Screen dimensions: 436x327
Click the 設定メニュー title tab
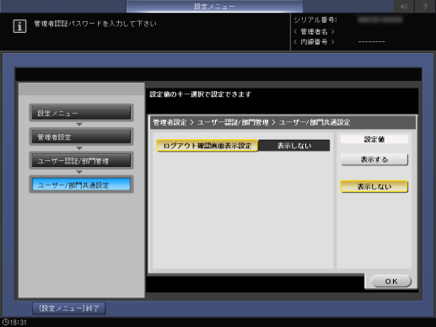pyautogui.click(x=214, y=7)
